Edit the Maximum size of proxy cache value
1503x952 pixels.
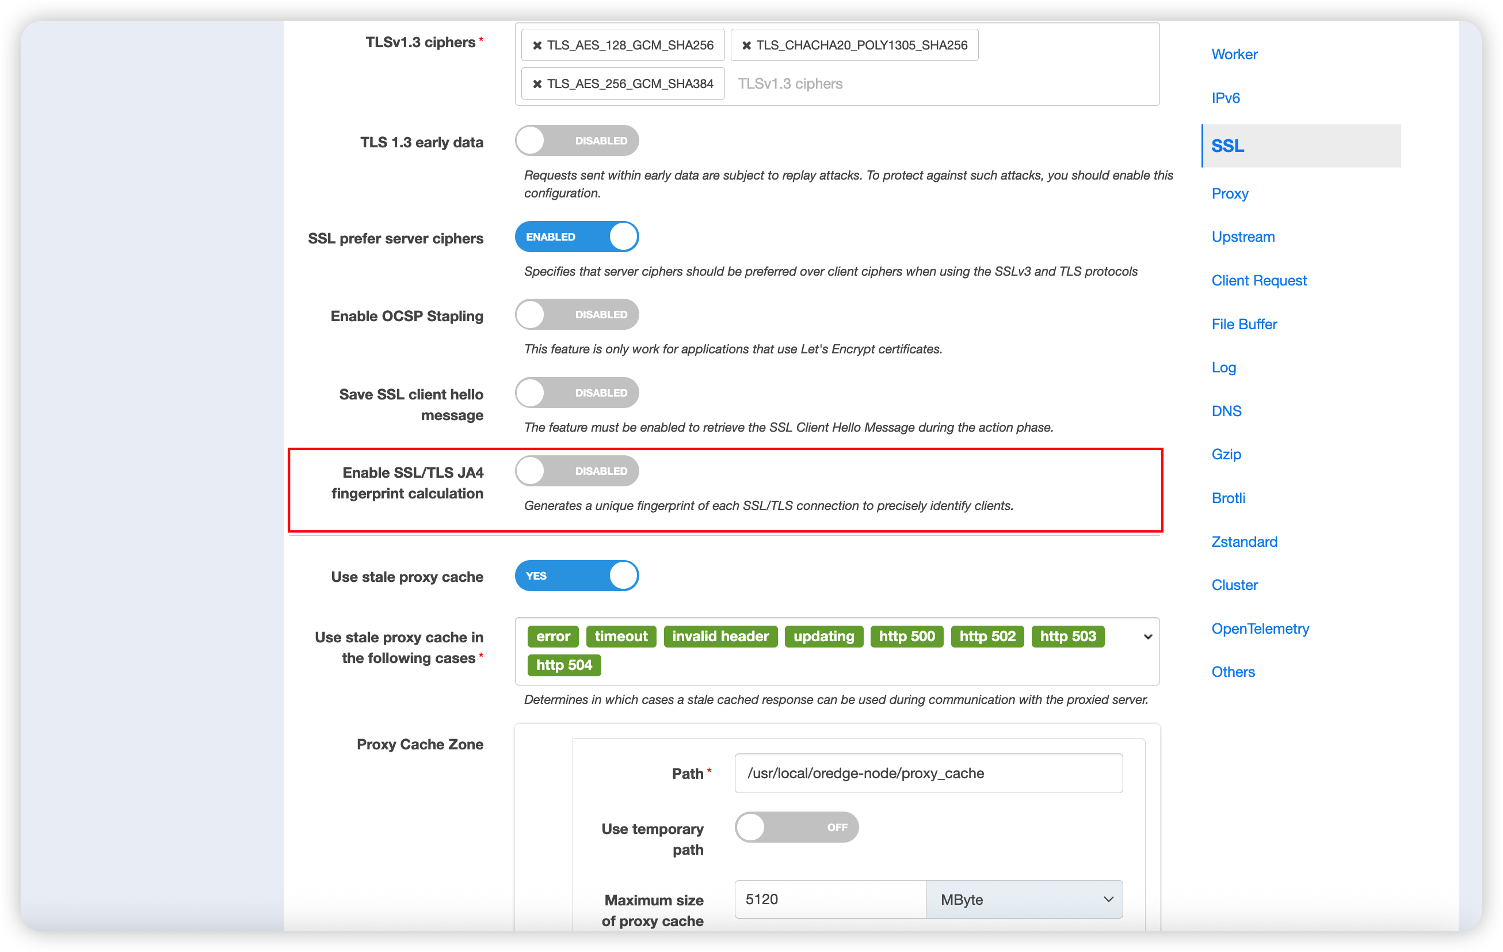pos(830,899)
